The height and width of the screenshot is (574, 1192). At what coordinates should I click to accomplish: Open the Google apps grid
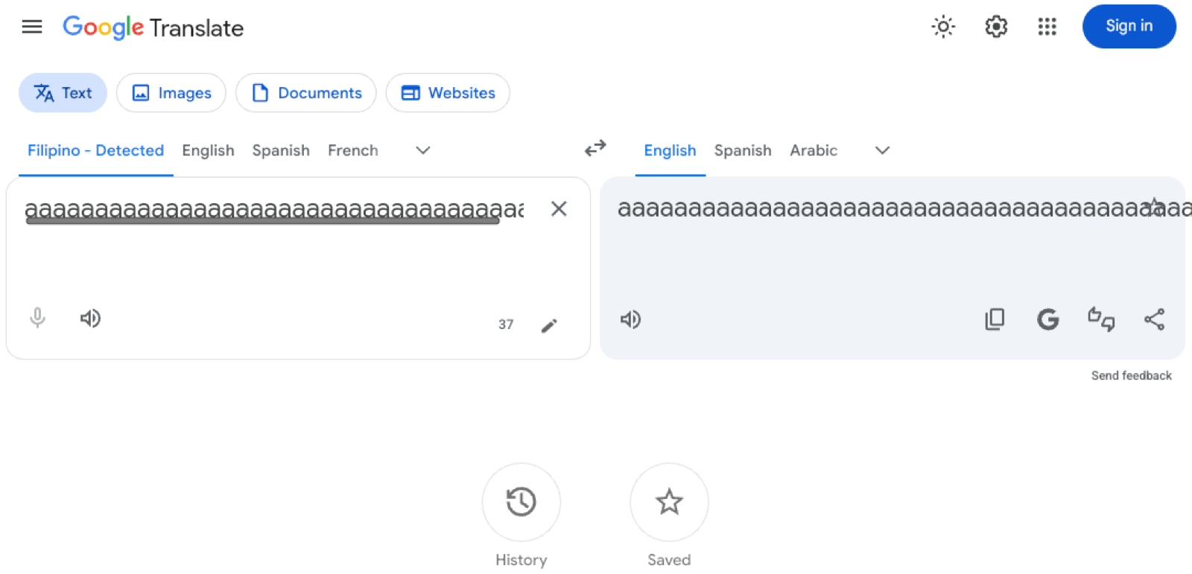point(1047,27)
